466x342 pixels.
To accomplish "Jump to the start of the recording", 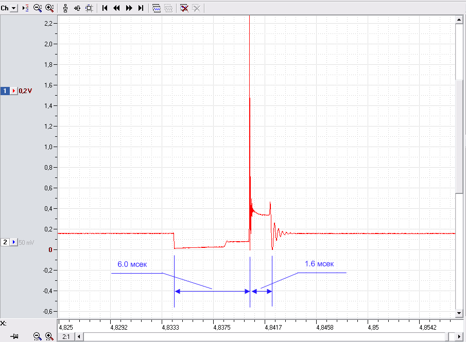I will 105,8.
